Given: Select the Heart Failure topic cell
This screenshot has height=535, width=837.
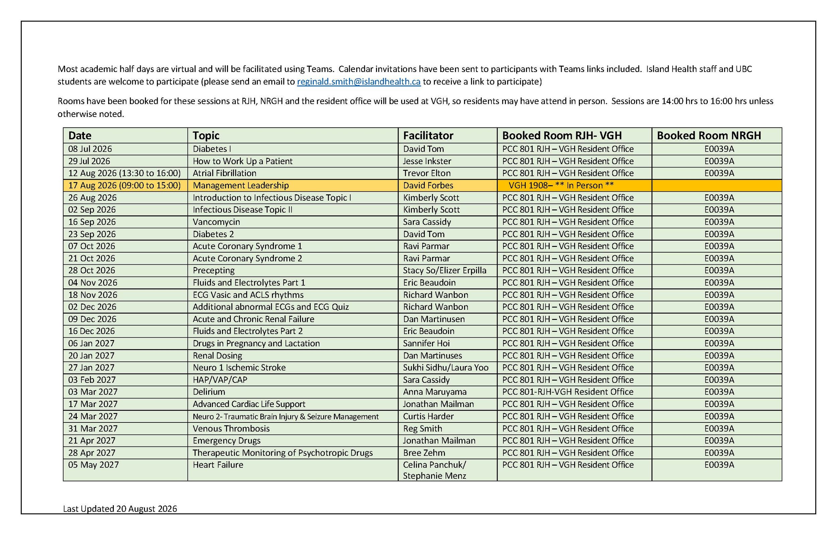Looking at the screenshot, I should click(x=293, y=470).
